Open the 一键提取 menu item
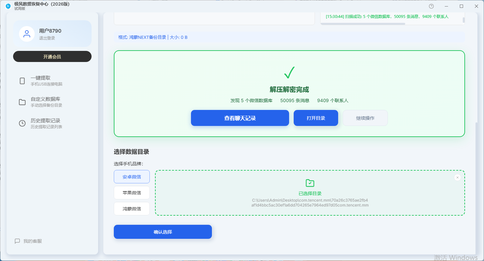This screenshot has width=484, height=261. tap(52, 81)
